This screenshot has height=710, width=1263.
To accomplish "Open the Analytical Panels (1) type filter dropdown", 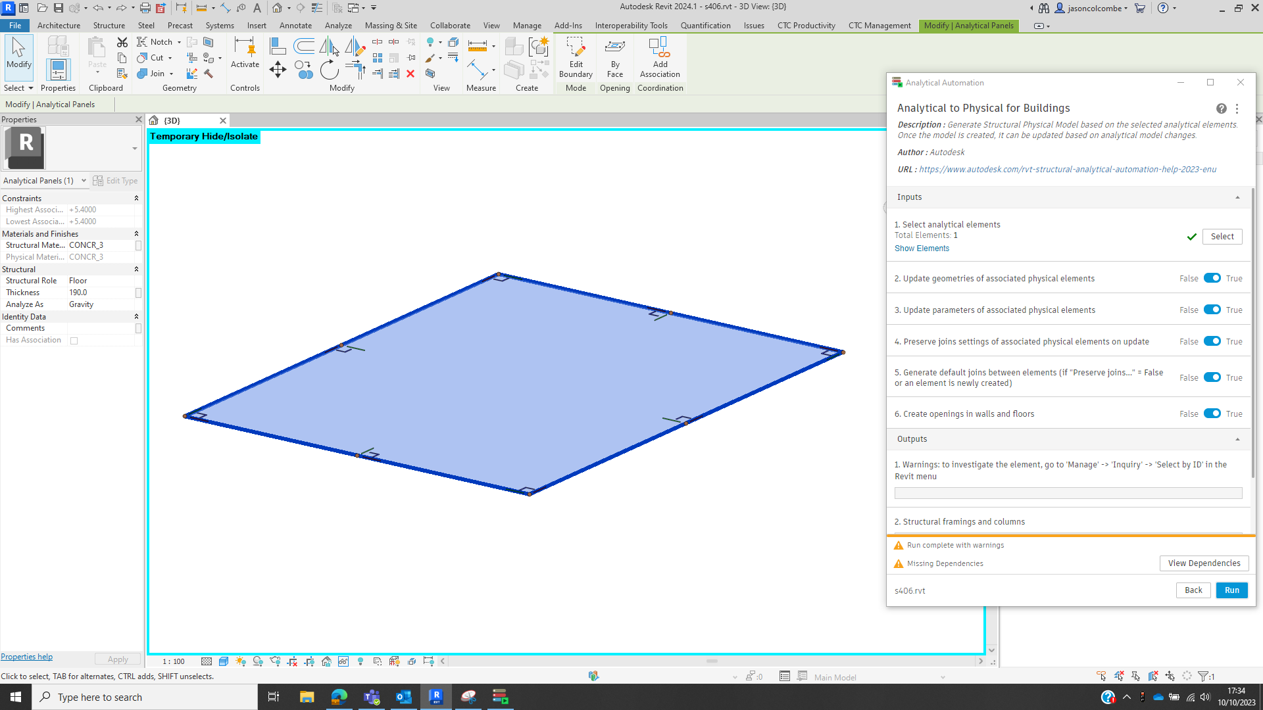I will click(x=45, y=181).
